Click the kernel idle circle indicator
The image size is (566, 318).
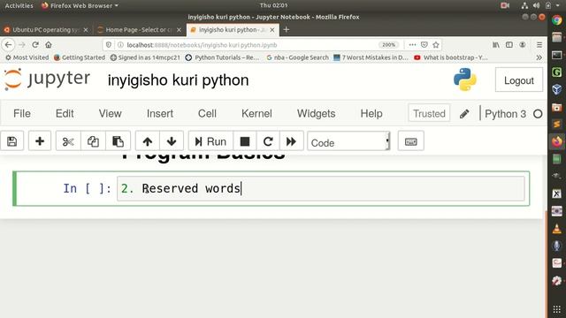point(538,114)
